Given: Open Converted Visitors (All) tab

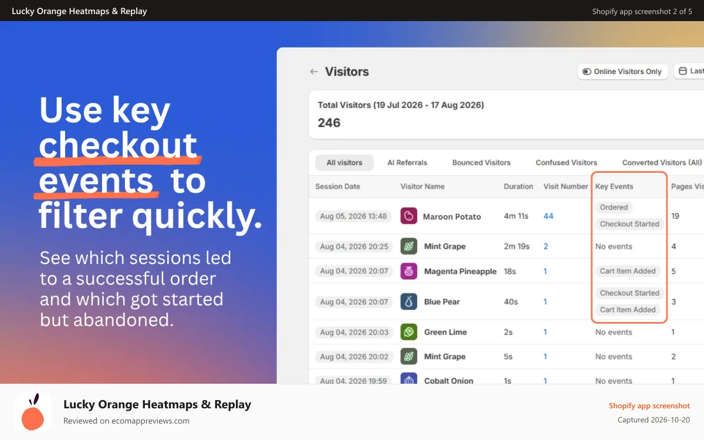Looking at the screenshot, I should (662, 163).
